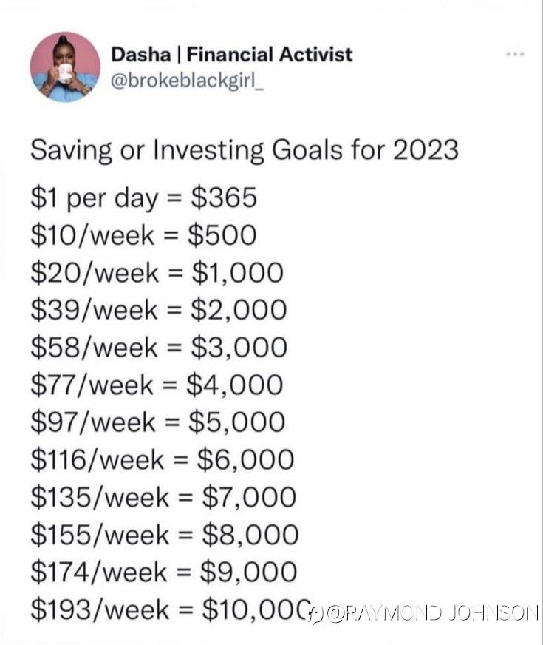
Task: Click the $193/week = $10,000 line
Action: [171, 609]
